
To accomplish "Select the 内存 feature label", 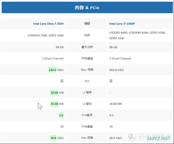I will pos(87,35).
